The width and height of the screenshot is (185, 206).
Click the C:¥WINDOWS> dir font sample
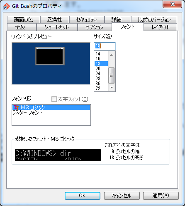[x=58, y=155]
